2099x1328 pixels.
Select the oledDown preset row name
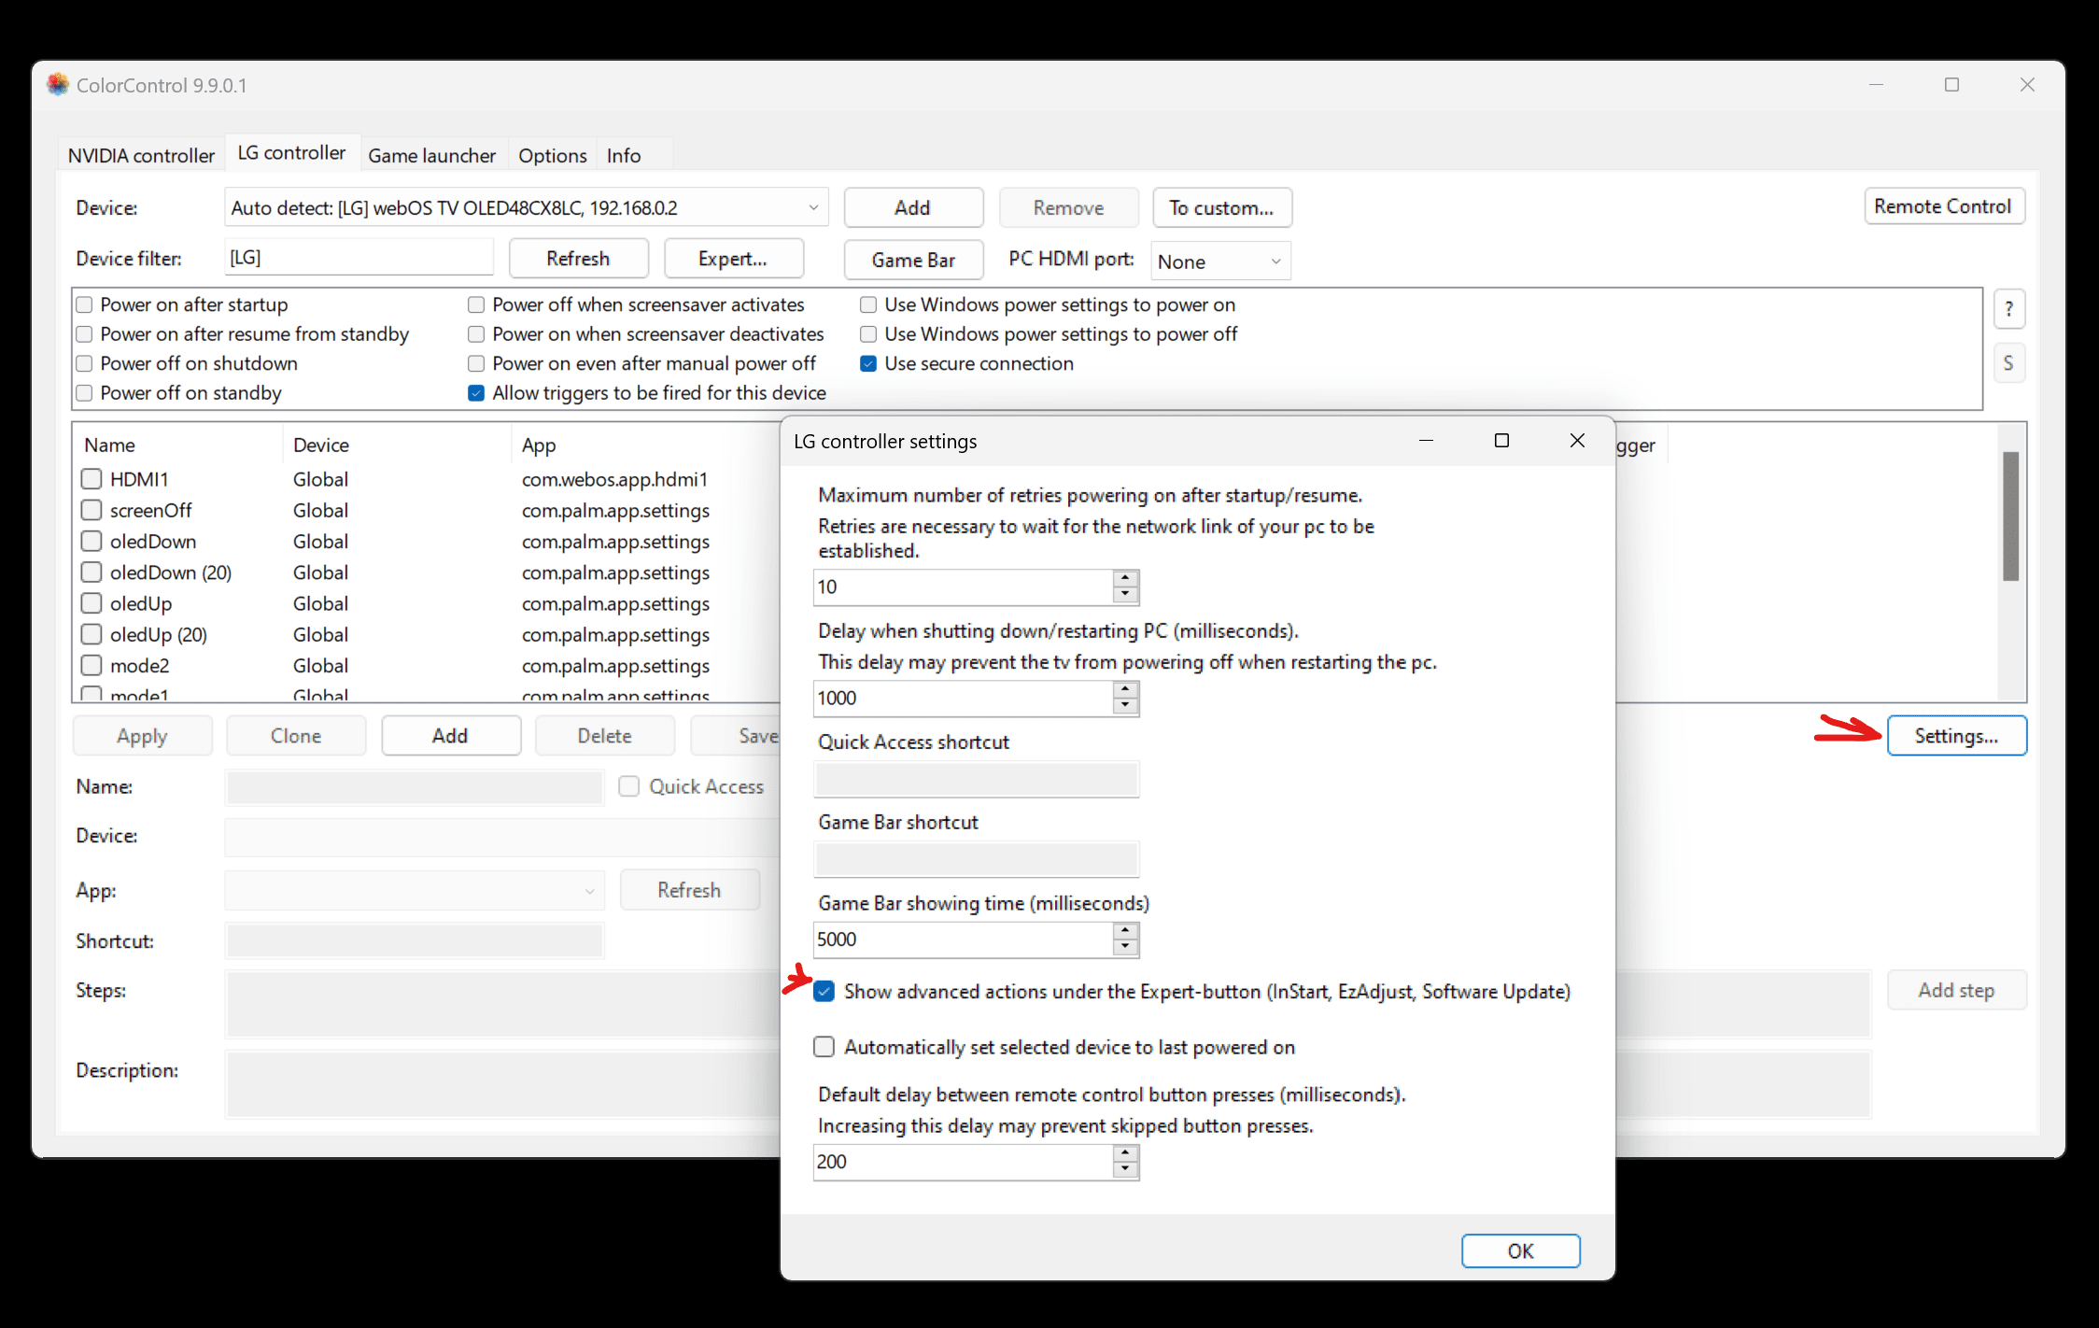(x=153, y=542)
